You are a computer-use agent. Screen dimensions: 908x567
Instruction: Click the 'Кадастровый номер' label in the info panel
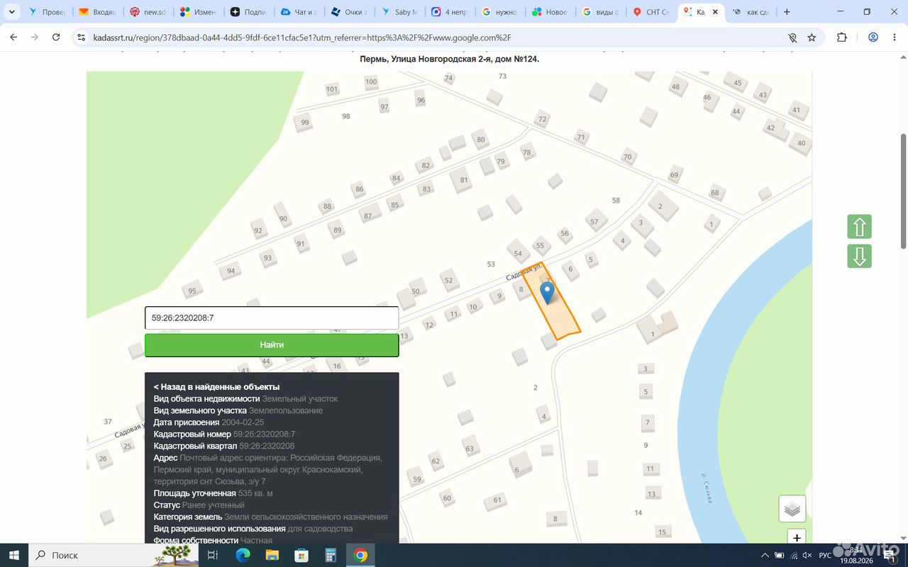click(192, 434)
